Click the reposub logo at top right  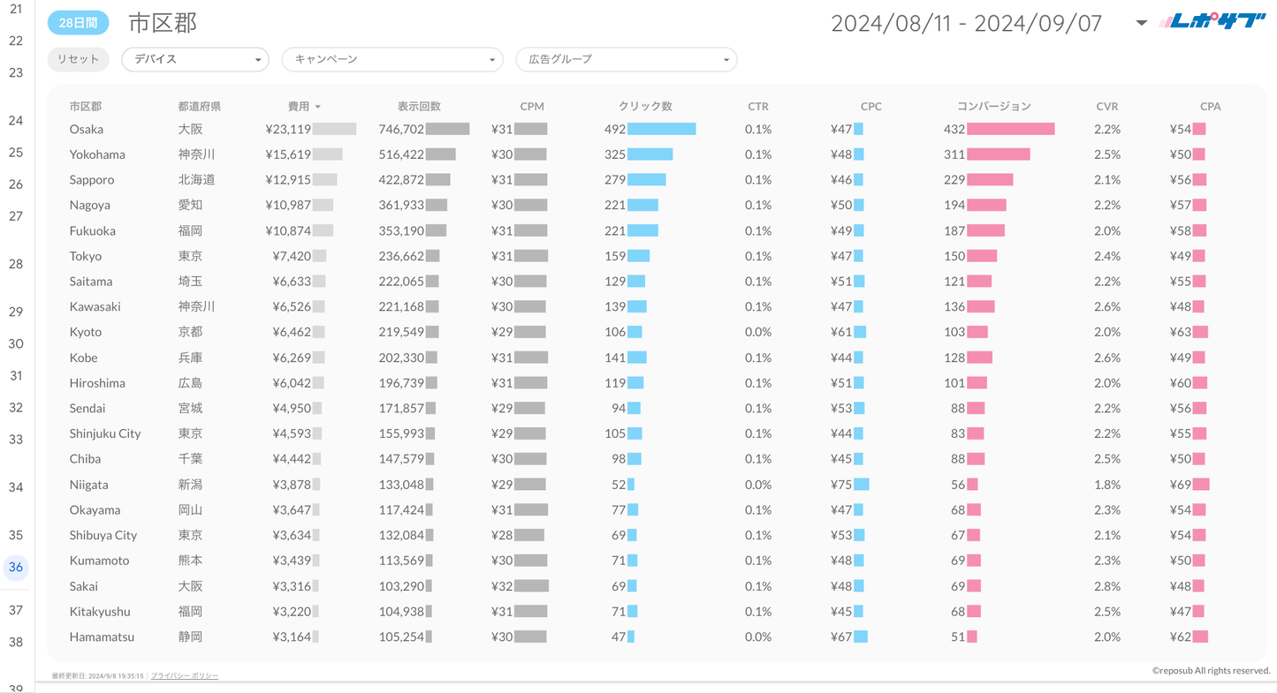click(1212, 22)
